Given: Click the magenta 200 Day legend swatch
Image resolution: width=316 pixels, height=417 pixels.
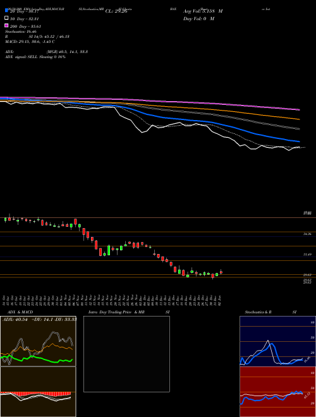Looking at the screenshot, I should (6, 25).
